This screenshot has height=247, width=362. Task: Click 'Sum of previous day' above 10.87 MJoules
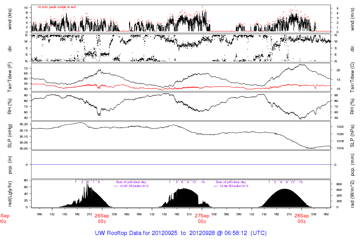(x=131, y=182)
